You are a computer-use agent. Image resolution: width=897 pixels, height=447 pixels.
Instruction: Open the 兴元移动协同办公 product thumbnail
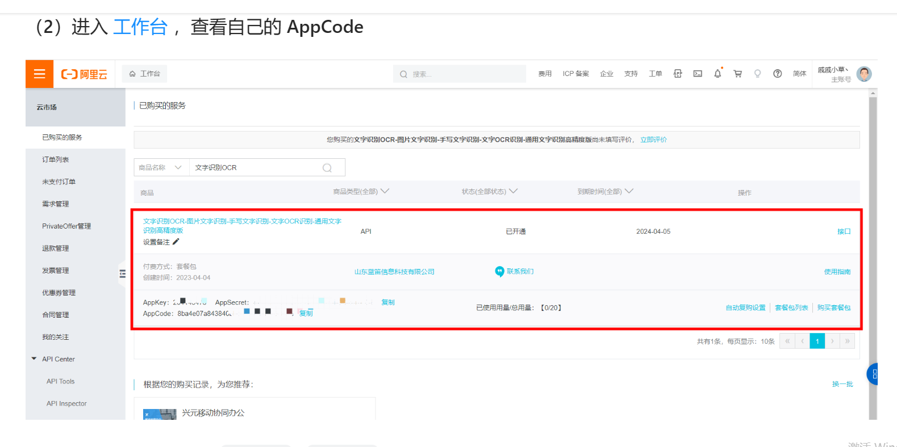tap(160, 414)
